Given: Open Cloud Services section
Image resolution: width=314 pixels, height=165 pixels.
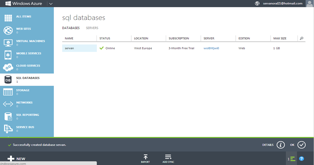Looking at the screenshot, I should (28, 66).
